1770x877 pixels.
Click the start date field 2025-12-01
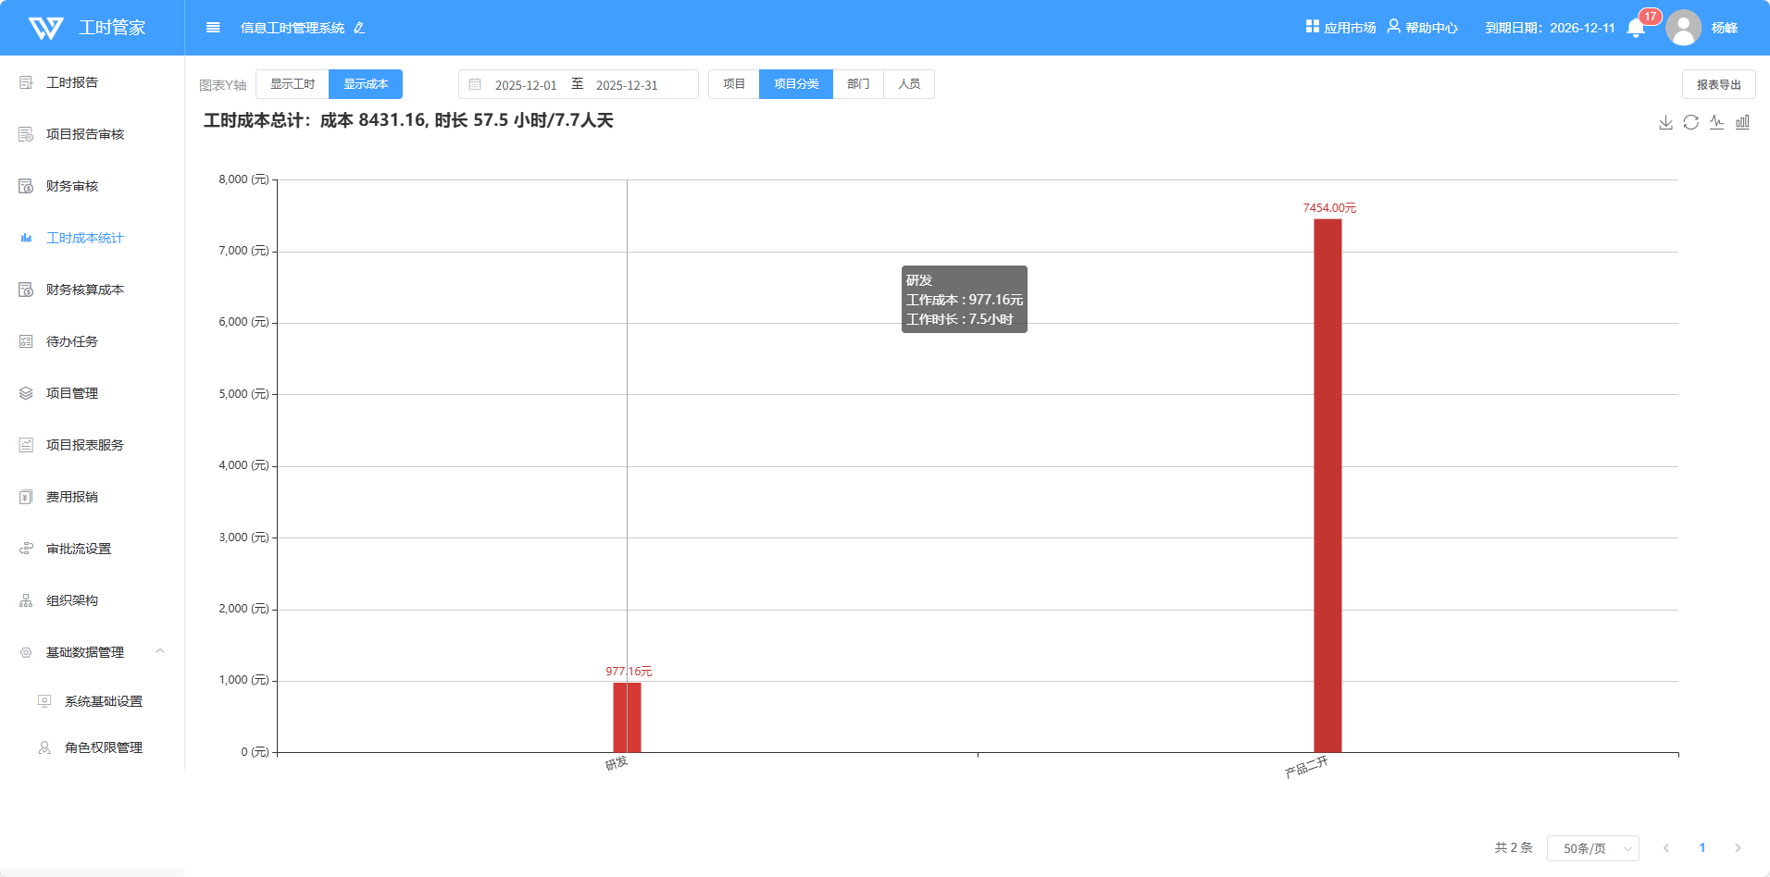[525, 85]
